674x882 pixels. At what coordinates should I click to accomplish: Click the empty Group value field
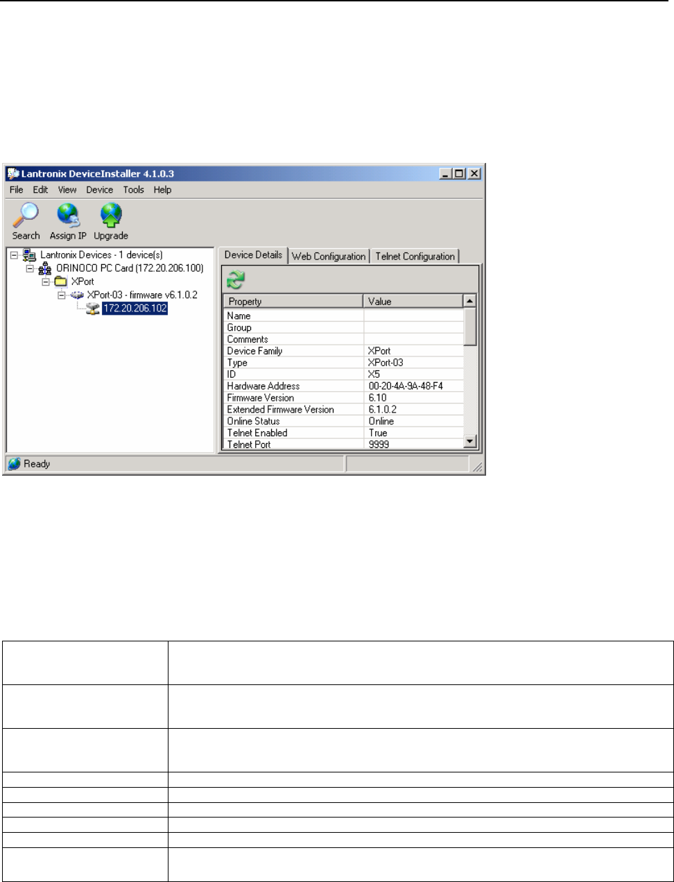(413, 327)
